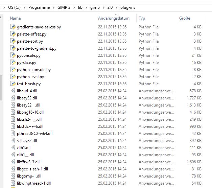Click date 22.11.2015 13:36 of py-slice.py
The image size is (212, 188).
(x=112, y=63)
